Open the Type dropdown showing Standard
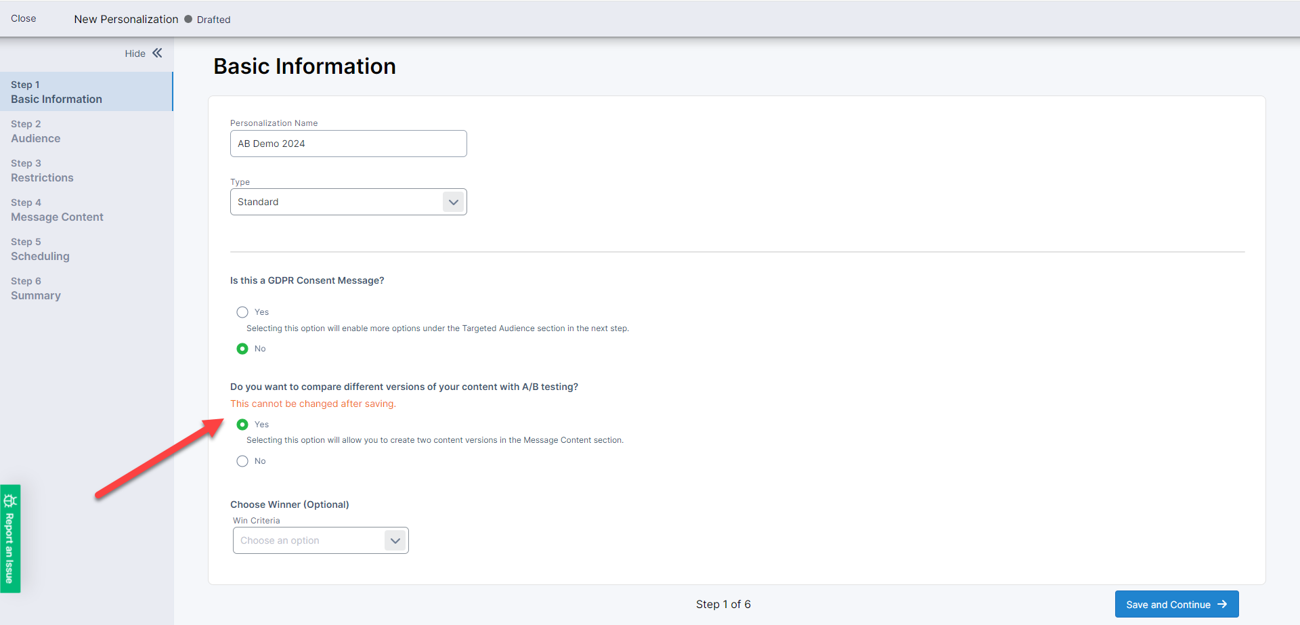Image resolution: width=1300 pixels, height=625 pixels. pyautogui.click(x=348, y=201)
